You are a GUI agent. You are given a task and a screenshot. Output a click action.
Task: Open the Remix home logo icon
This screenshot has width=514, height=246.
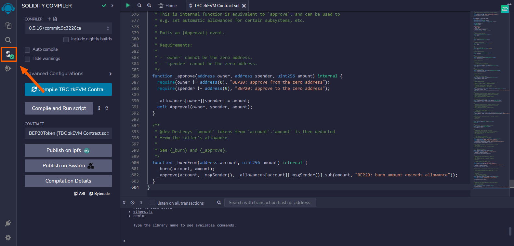pos(8,8)
